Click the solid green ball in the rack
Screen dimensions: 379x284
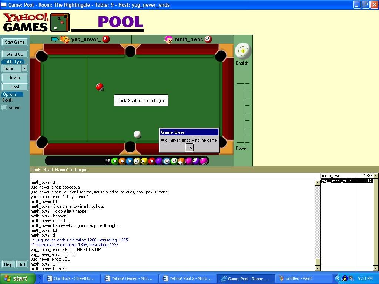pos(115,161)
